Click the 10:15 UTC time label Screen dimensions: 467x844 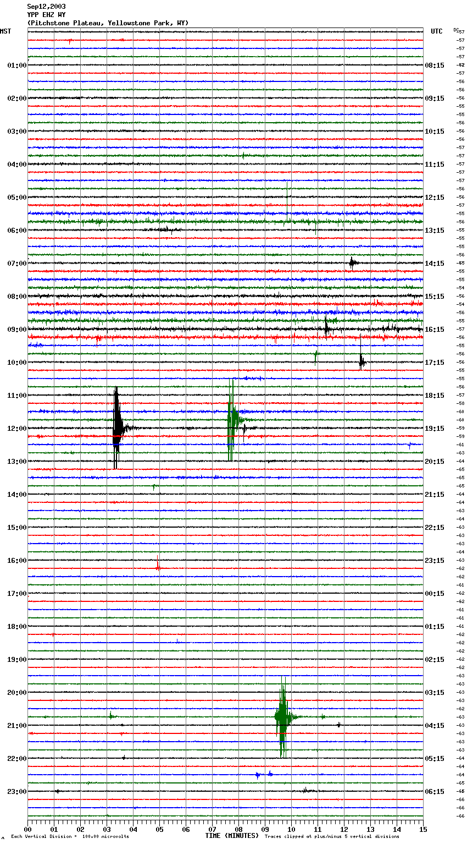(x=435, y=131)
